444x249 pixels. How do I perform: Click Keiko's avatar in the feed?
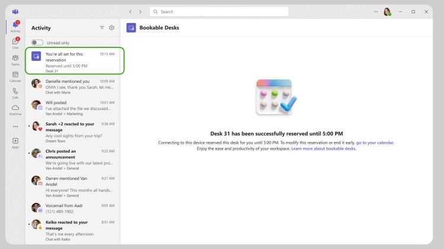coord(36,224)
